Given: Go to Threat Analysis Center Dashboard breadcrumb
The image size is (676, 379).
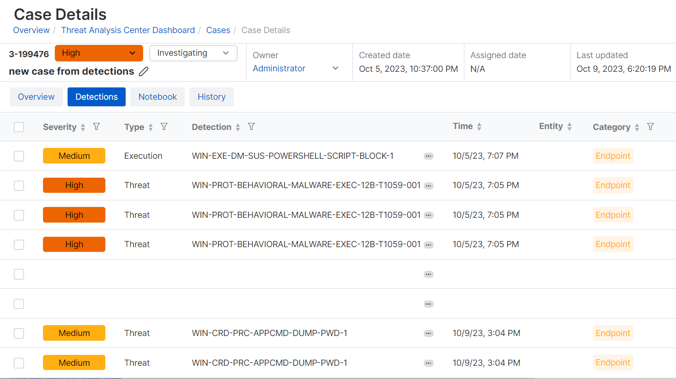Looking at the screenshot, I should [x=128, y=30].
